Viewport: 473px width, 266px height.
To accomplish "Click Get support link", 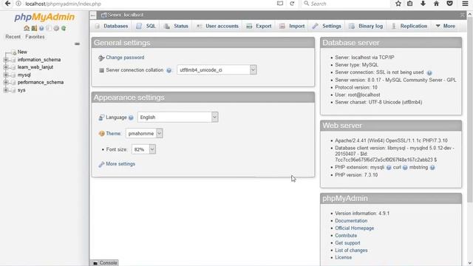I will pos(347,243).
